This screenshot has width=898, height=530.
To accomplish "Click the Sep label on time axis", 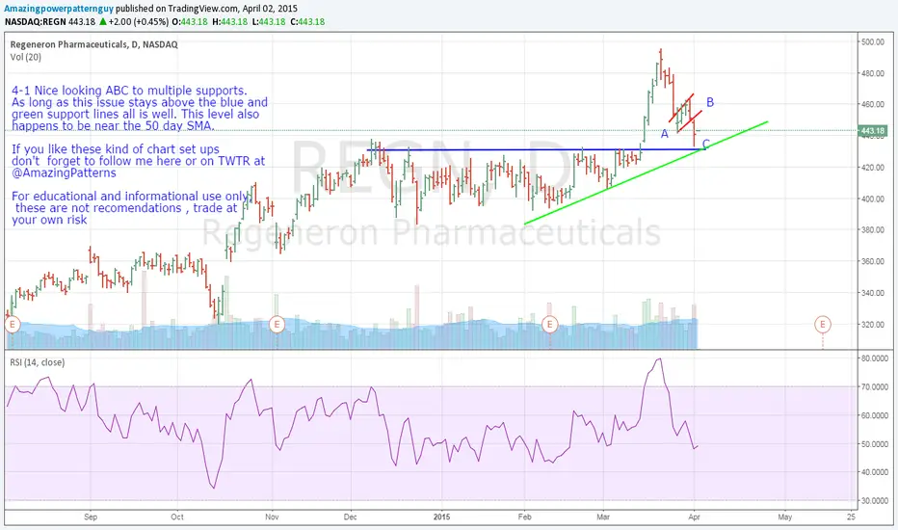I will [x=91, y=517].
